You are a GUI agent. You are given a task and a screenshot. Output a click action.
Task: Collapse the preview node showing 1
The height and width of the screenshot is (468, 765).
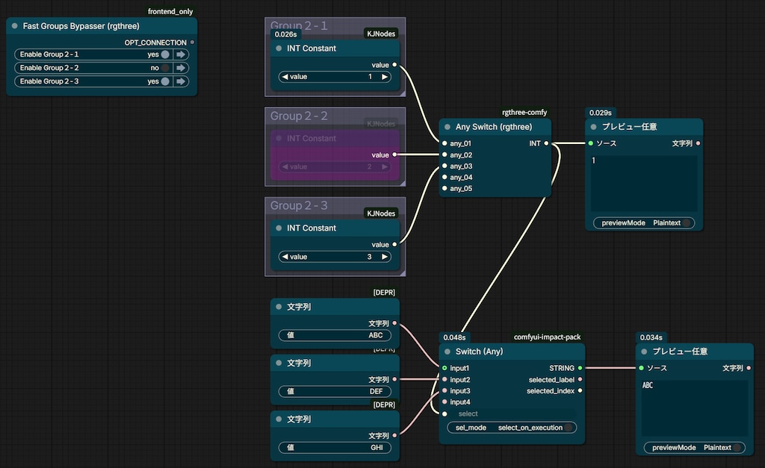(594, 127)
